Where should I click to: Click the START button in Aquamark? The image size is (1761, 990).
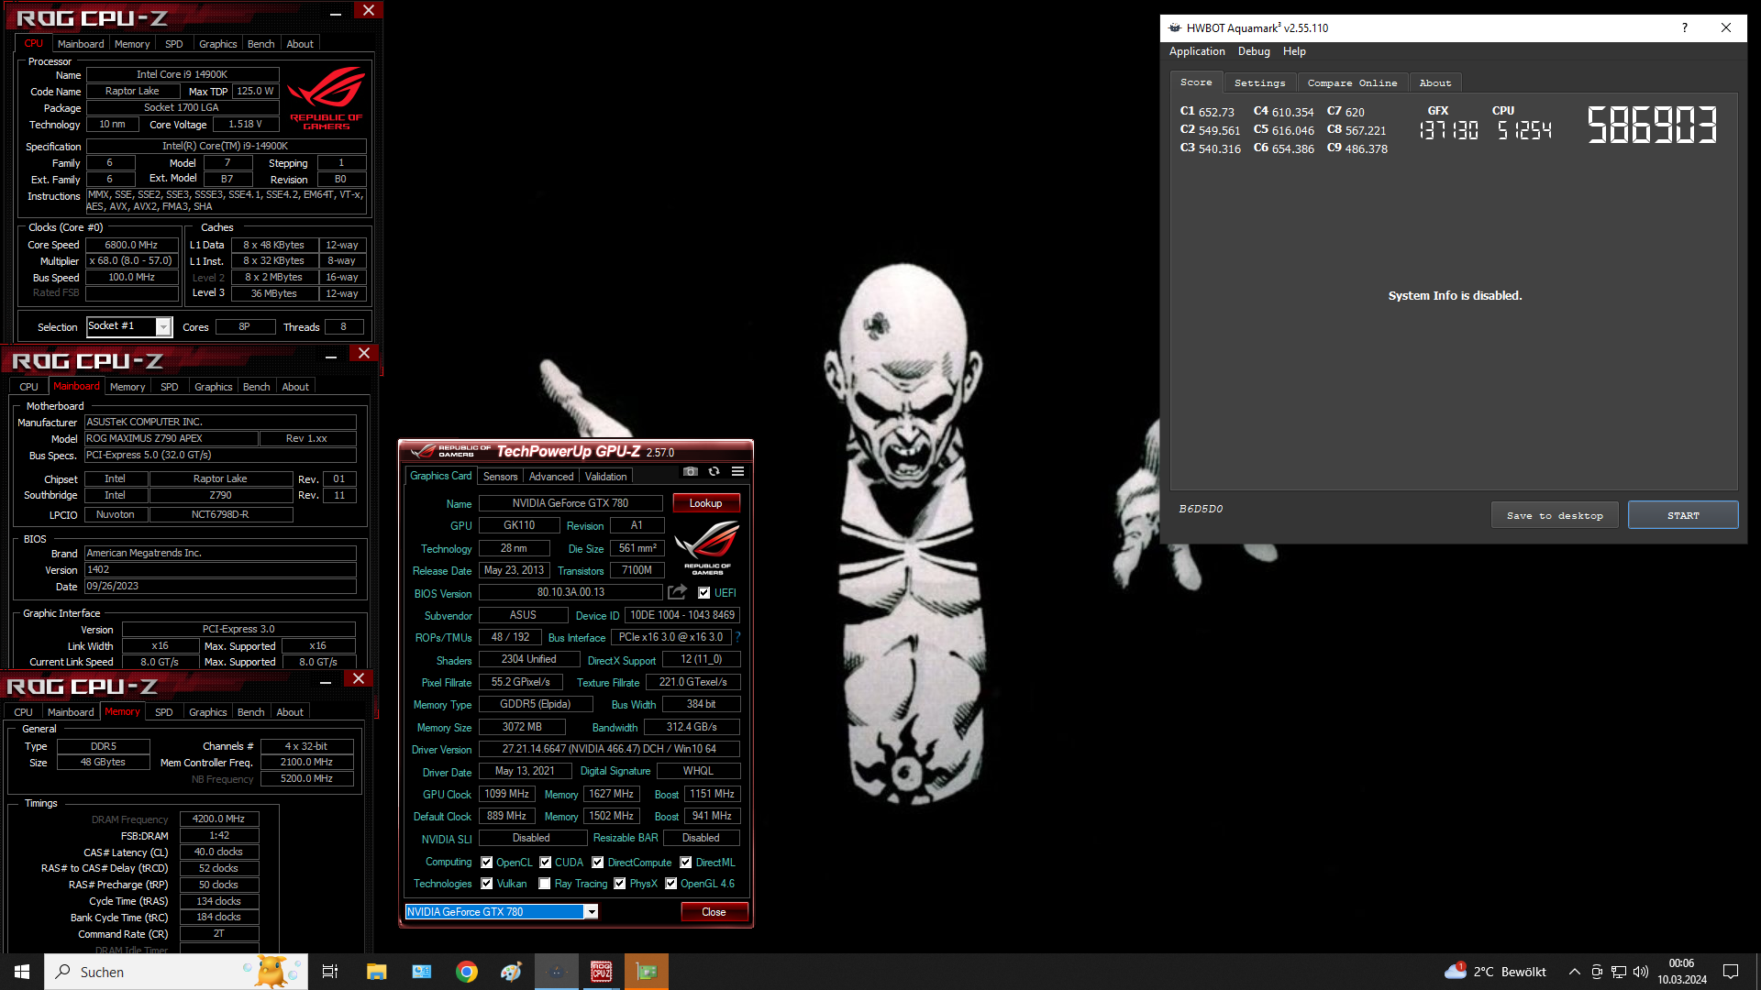pos(1683,515)
